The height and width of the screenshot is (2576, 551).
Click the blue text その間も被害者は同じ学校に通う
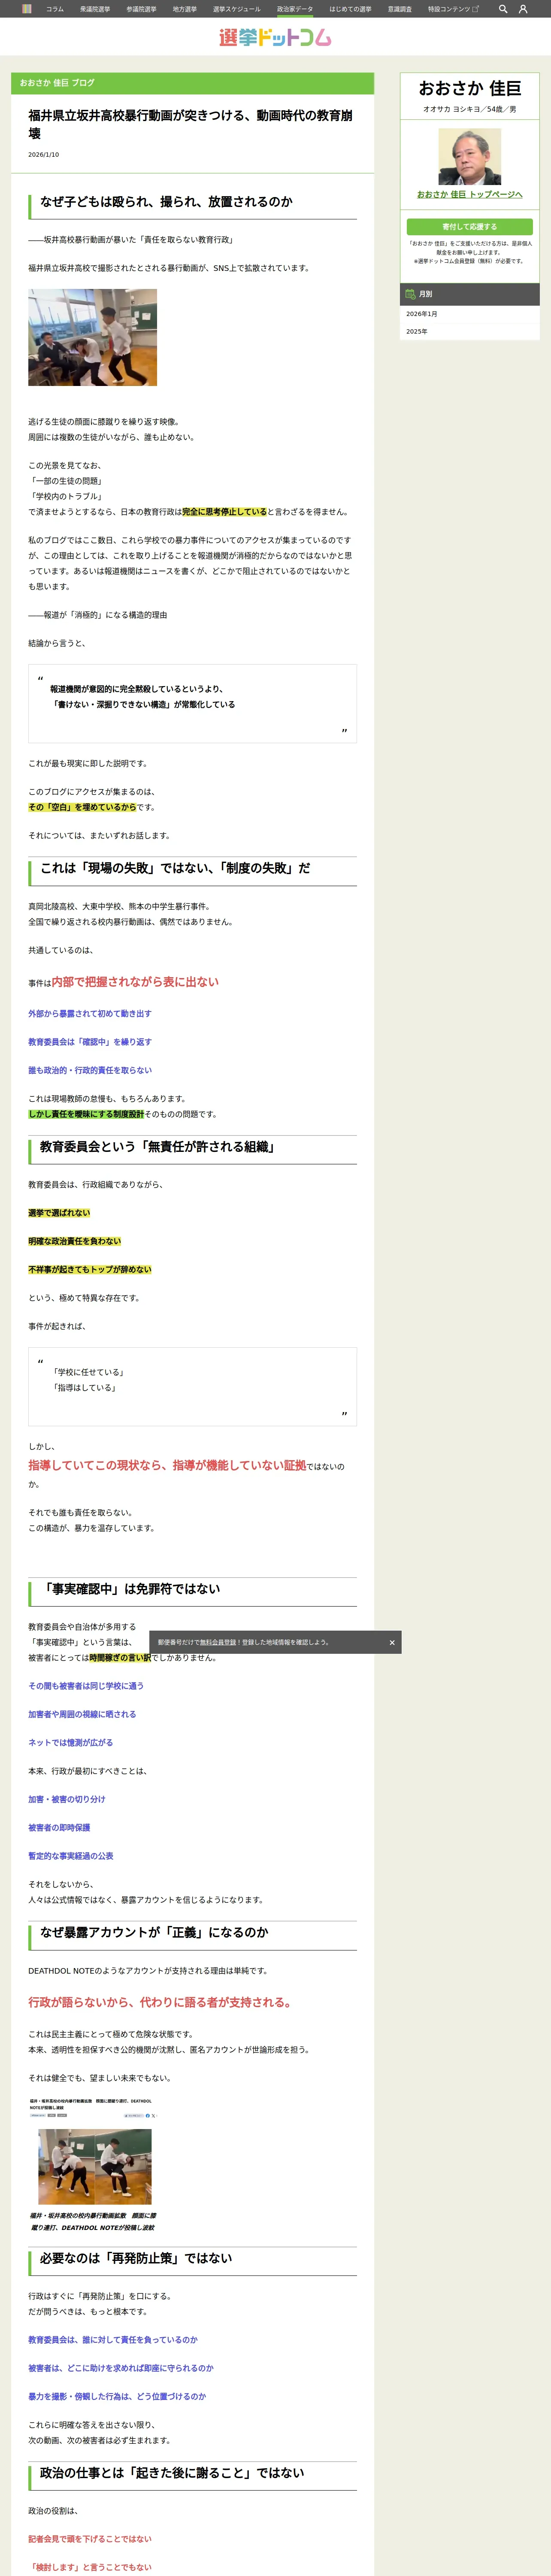(x=86, y=1686)
